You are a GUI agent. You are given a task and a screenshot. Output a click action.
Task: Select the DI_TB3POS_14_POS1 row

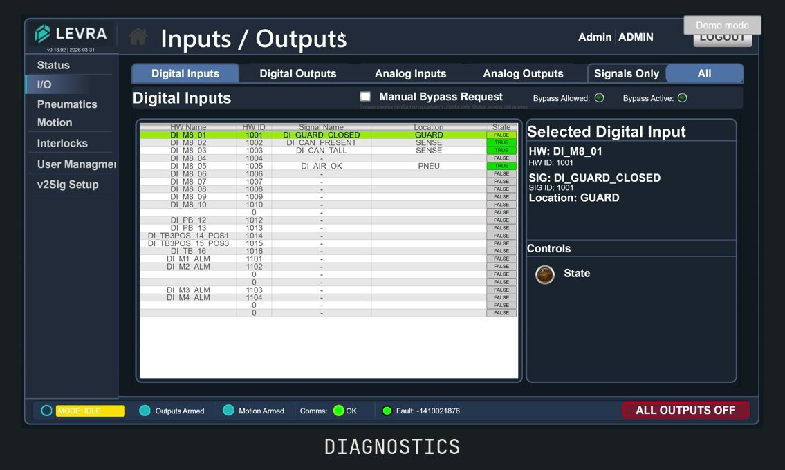pos(329,236)
